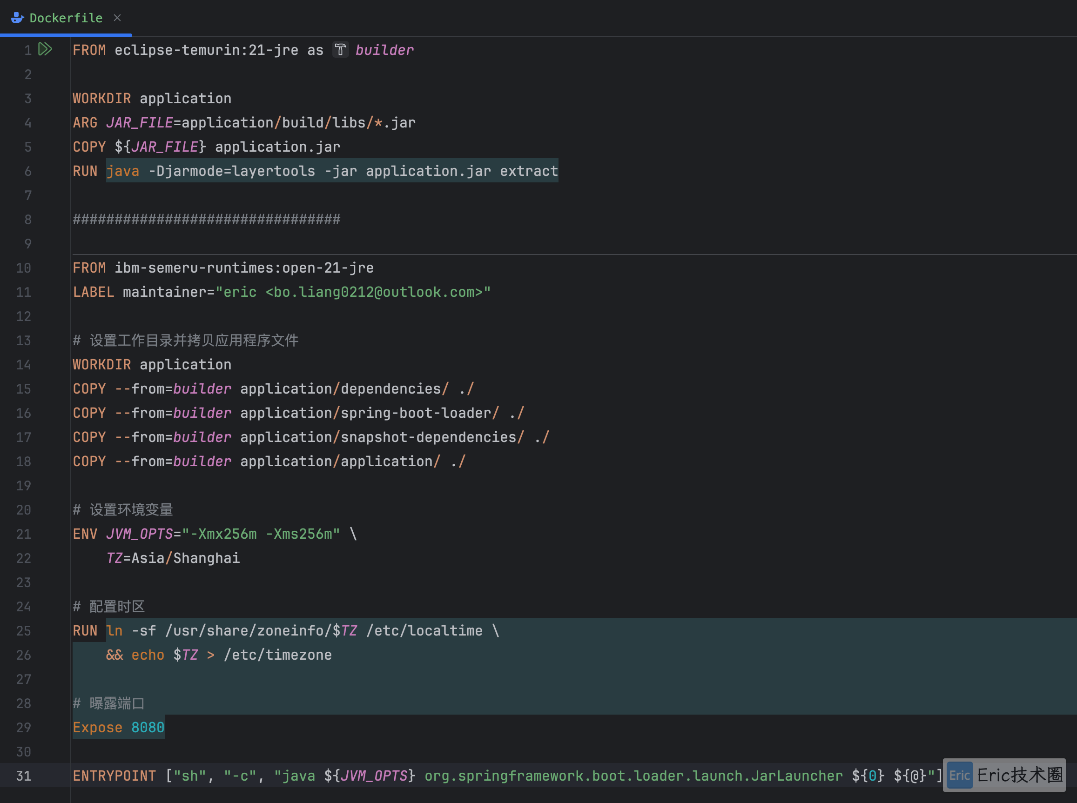This screenshot has width=1077, height=803.
Task: Click 'extract' at end of line 6
Action: pyautogui.click(x=529, y=171)
